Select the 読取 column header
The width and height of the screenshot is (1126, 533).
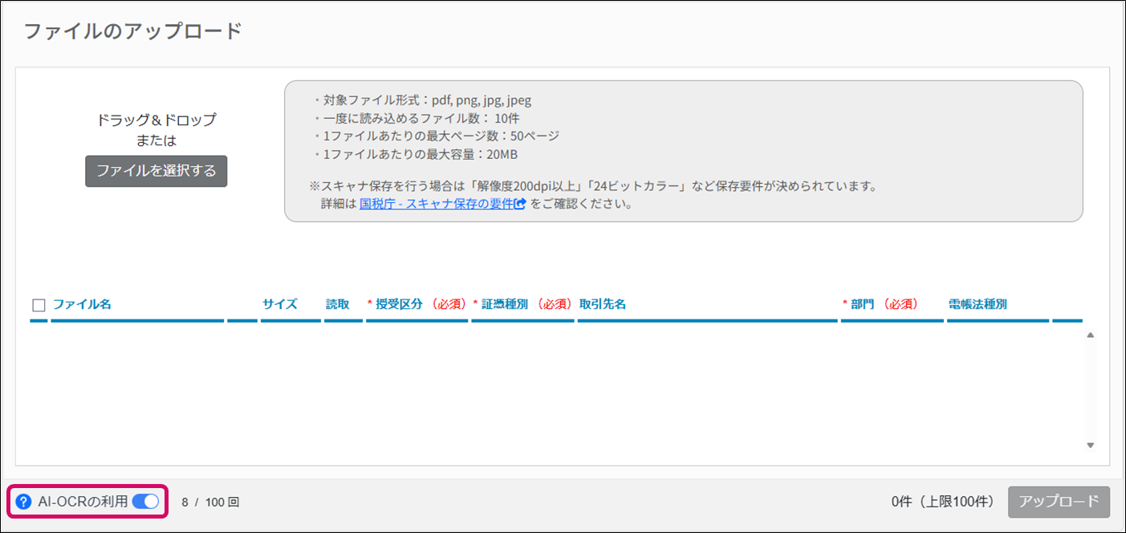coord(338,304)
